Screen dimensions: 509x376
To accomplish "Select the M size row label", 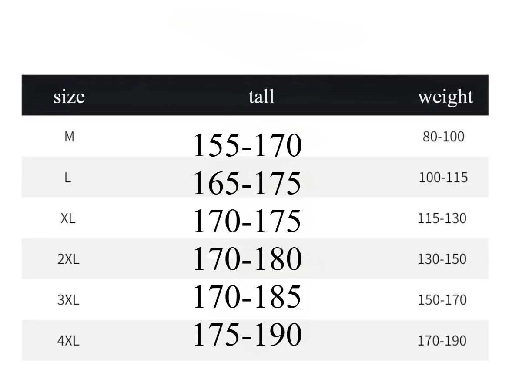I will tap(69, 137).
